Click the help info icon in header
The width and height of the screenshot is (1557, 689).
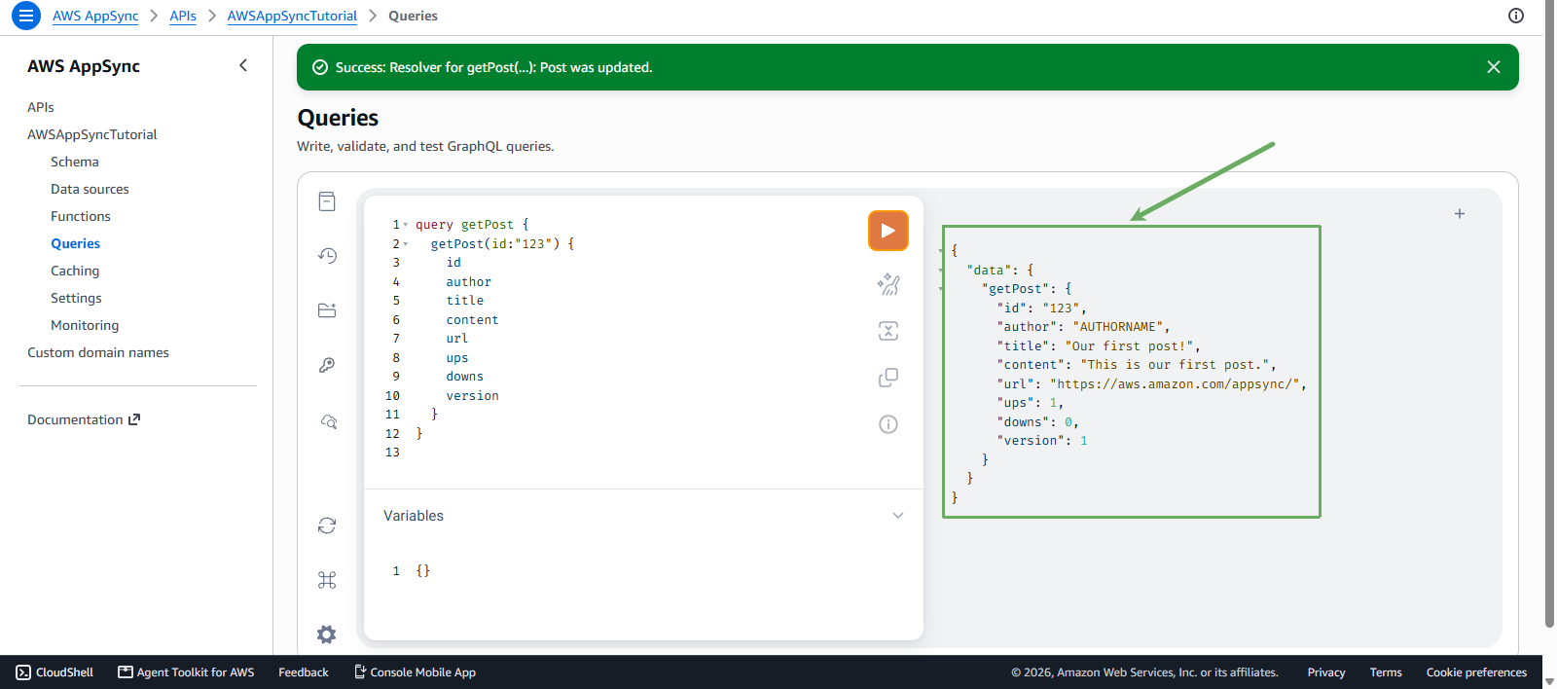click(1516, 16)
